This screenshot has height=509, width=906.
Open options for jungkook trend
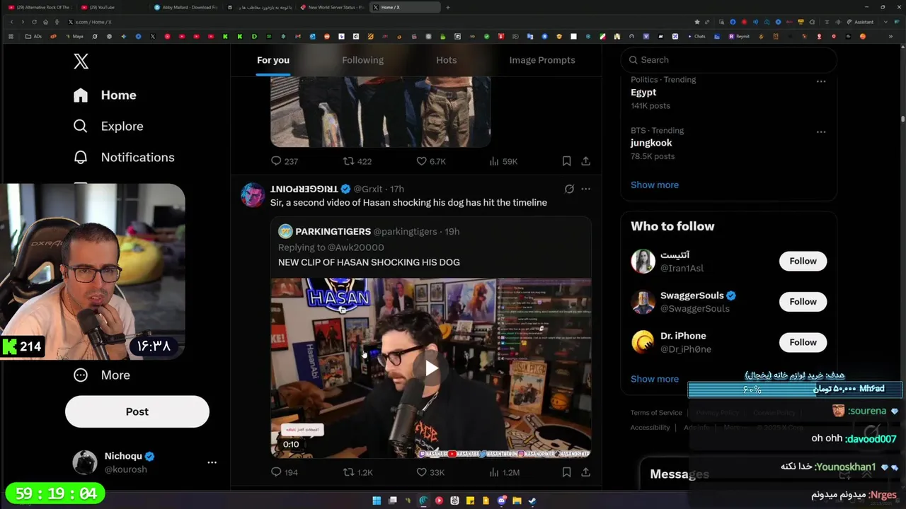click(x=821, y=132)
